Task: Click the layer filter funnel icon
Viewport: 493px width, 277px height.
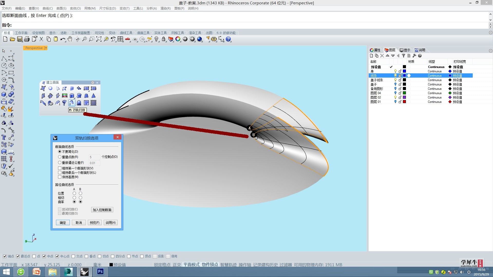Action: [403, 56]
